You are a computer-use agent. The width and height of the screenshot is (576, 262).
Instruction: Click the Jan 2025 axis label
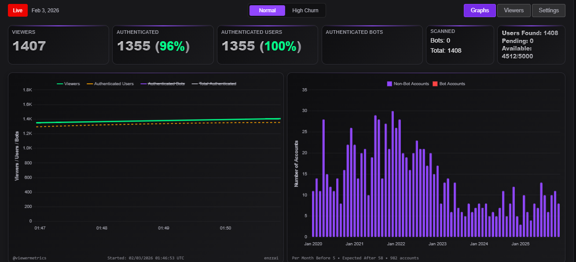pos(520,244)
